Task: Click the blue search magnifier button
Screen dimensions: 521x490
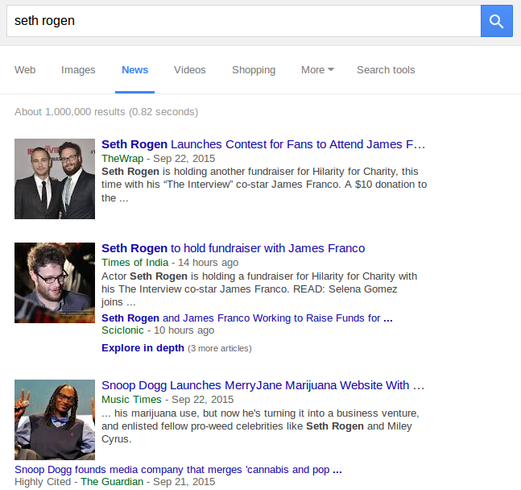Action: pyautogui.click(x=496, y=21)
